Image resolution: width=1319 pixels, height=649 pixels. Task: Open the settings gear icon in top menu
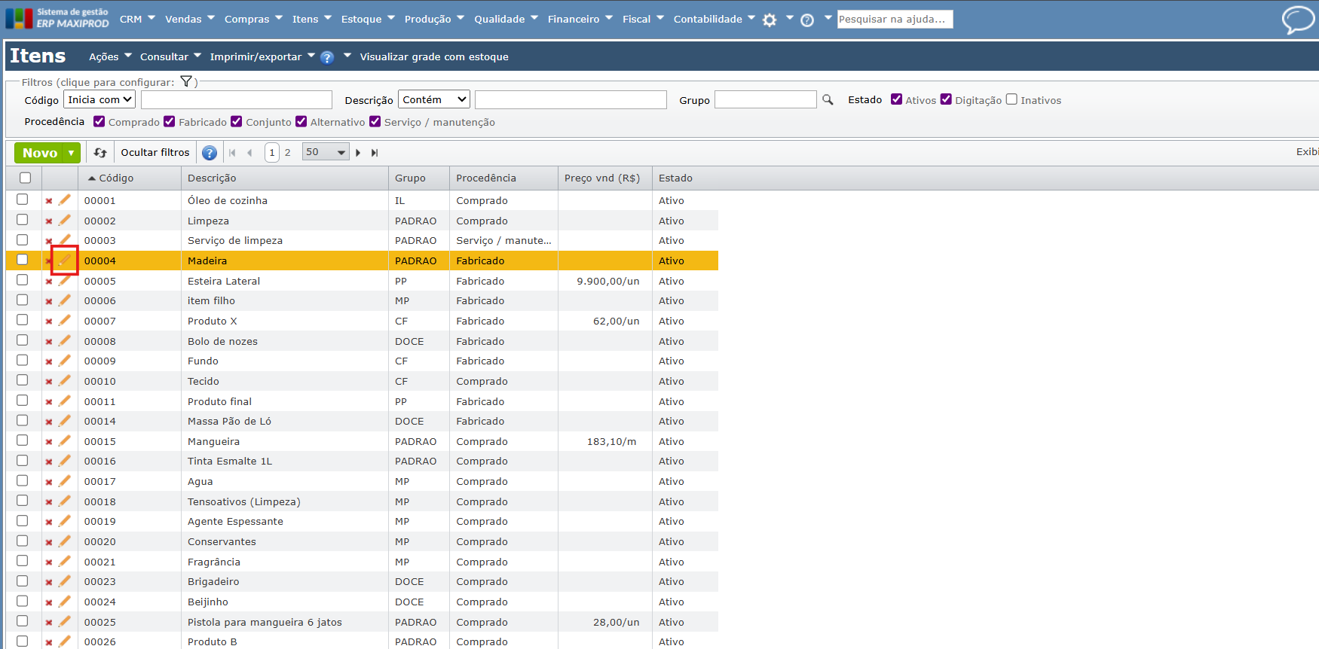coord(770,20)
